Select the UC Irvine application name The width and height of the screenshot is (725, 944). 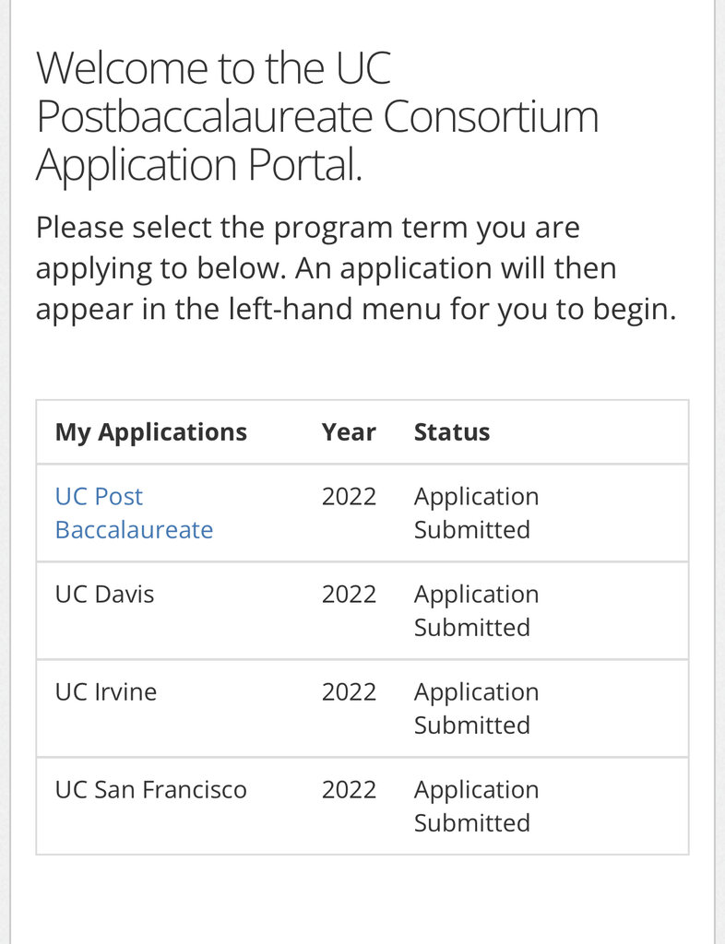[106, 692]
